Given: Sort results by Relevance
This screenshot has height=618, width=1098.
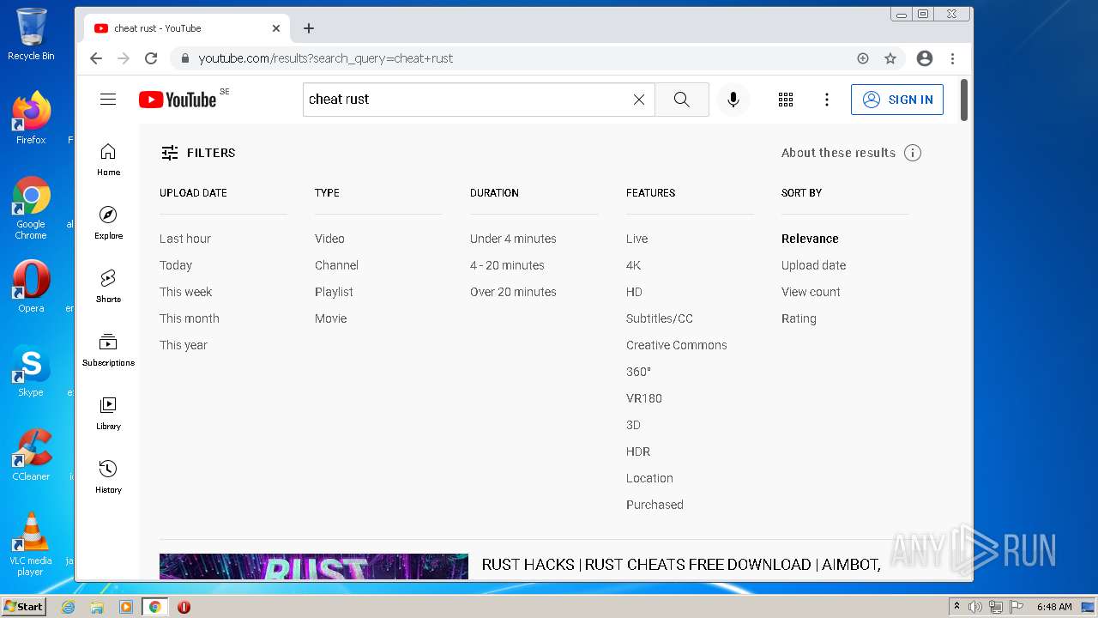Looking at the screenshot, I should pyautogui.click(x=810, y=239).
